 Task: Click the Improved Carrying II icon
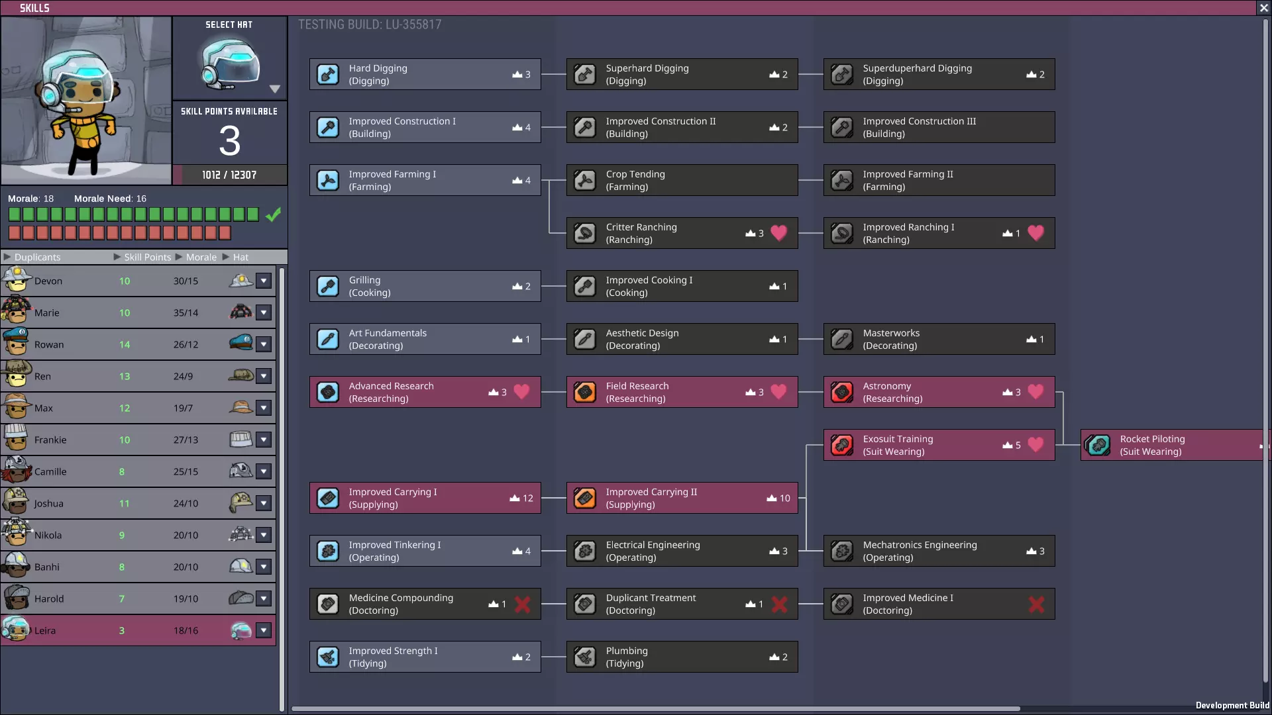pyautogui.click(x=585, y=498)
